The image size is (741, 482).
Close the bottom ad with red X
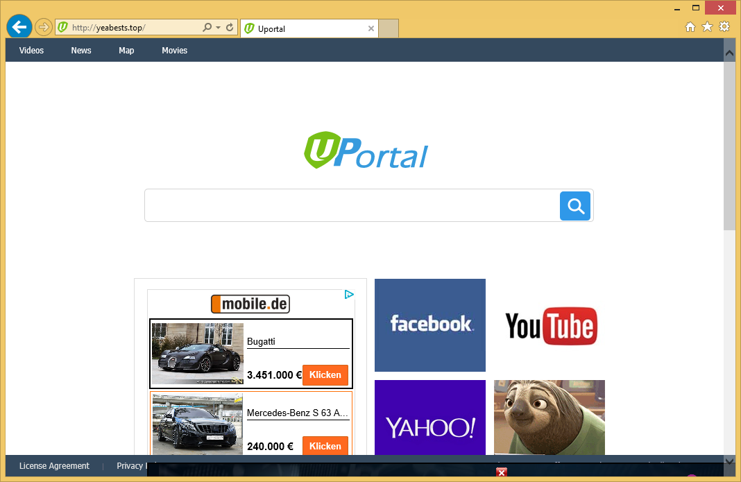point(501,473)
